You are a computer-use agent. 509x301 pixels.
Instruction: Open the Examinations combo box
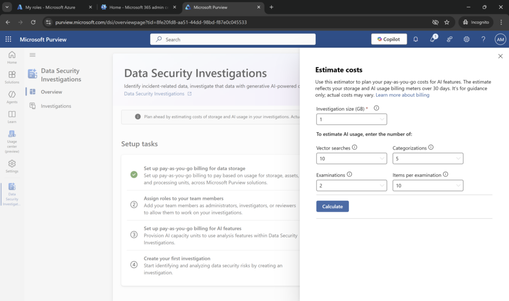click(x=351, y=185)
